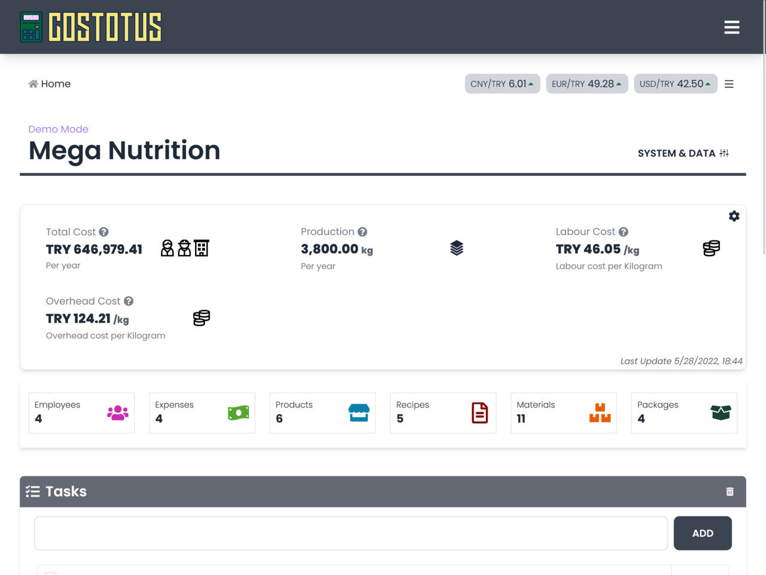Viewport: 766px width, 575px height.
Task: Click the new task text field
Action: pyautogui.click(x=351, y=533)
